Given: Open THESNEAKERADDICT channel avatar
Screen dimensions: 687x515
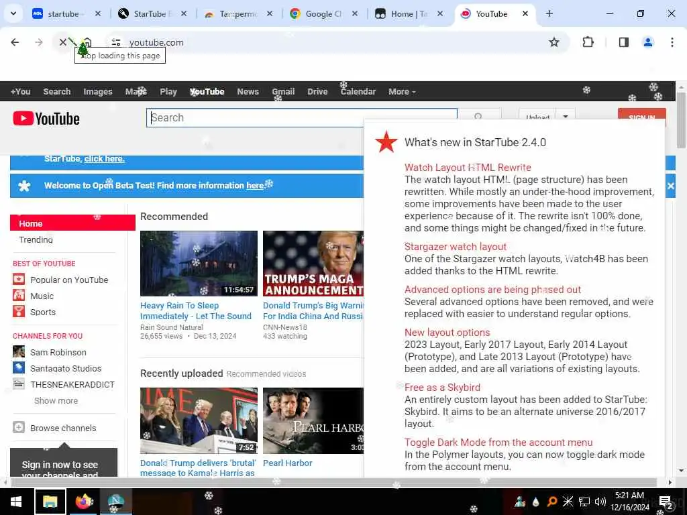Looking at the screenshot, I should pyautogui.click(x=18, y=384).
